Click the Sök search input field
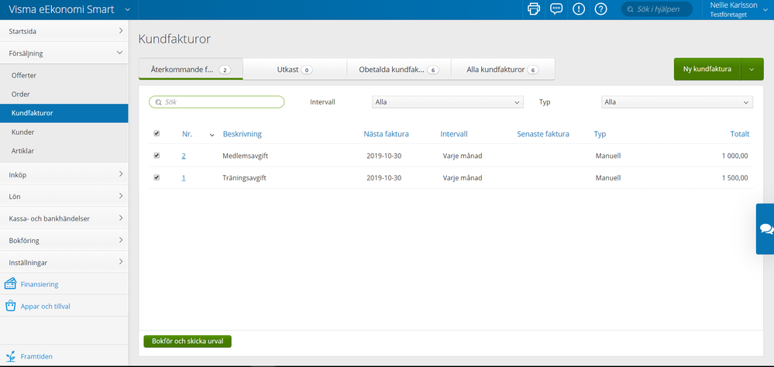Viewport: 774px width, 367px height. (217, 101)
